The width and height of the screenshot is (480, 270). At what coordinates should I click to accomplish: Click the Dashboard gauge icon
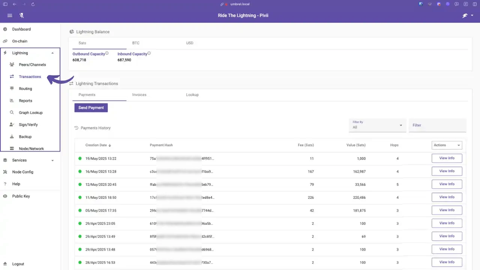5,29
